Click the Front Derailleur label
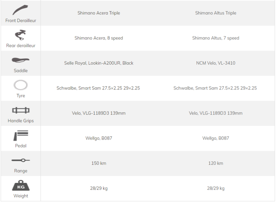The width and height of the screenshot is (276, 202). (x=21, y=21)
